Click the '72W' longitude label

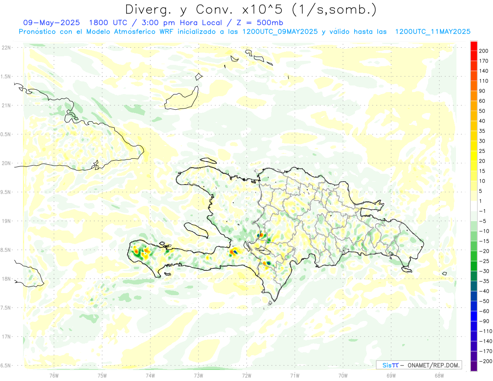(x=246, y=375)
